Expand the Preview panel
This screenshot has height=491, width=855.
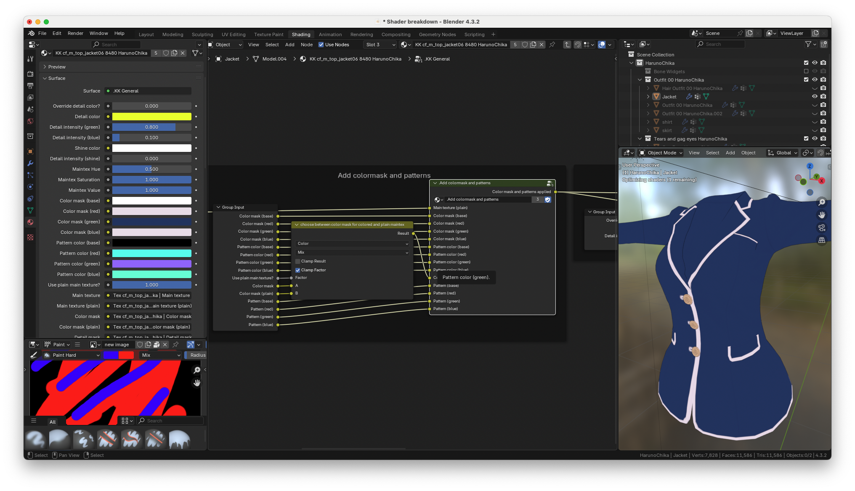tap(57, 67)
